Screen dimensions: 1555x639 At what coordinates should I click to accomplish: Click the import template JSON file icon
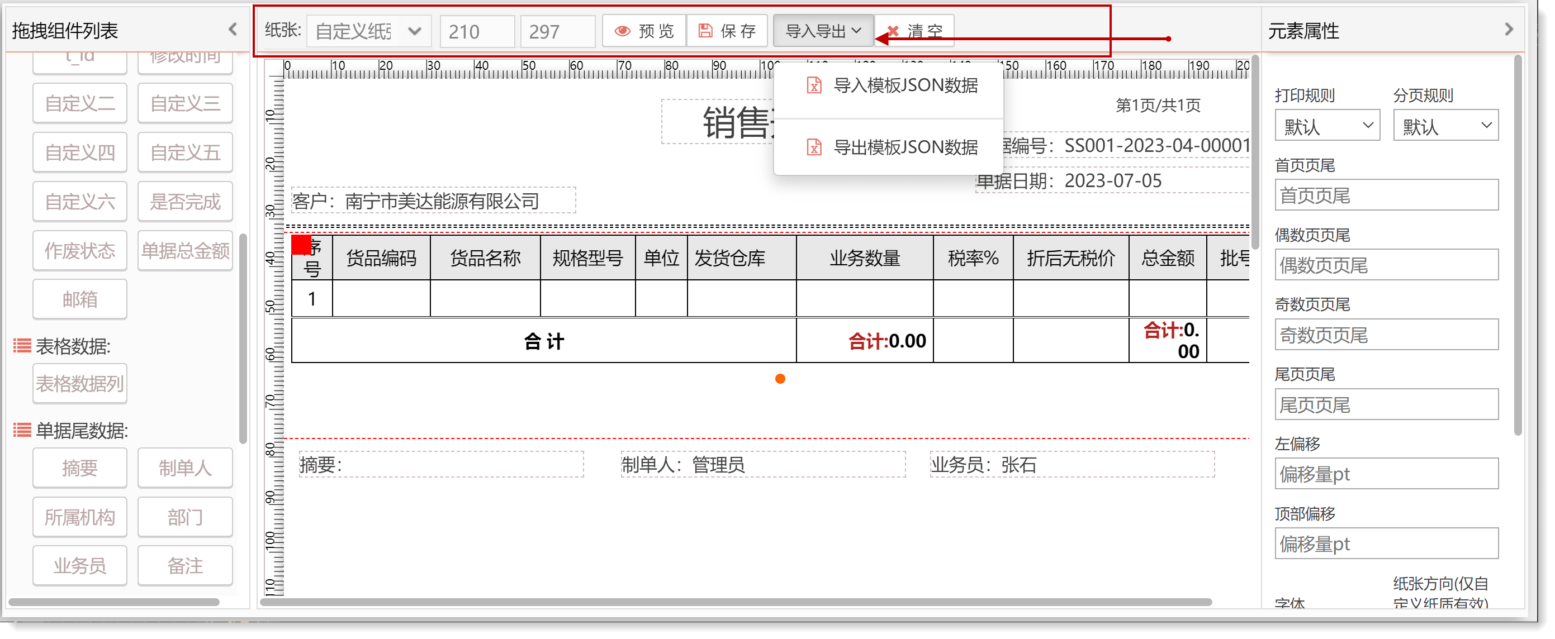point(814,85)
